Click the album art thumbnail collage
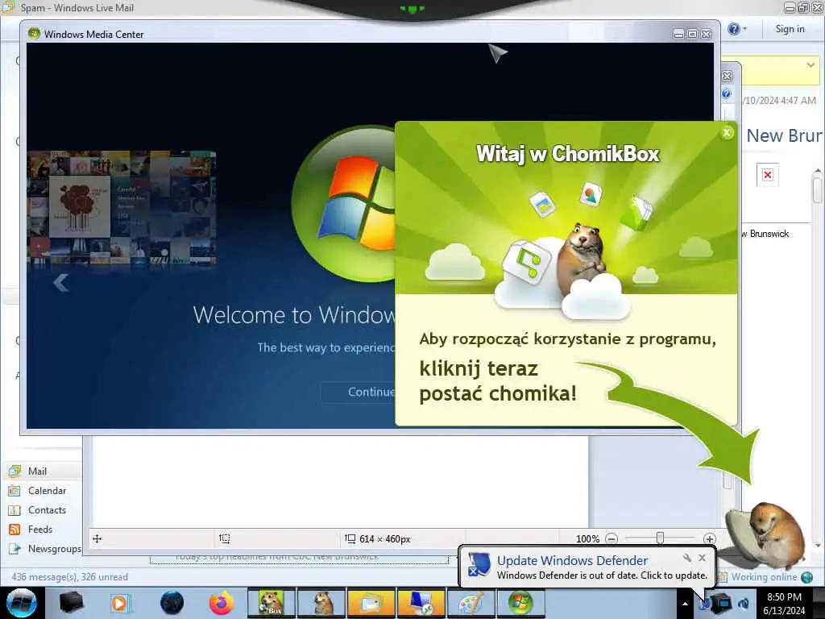The image size is (825, 619). [122, 207]
